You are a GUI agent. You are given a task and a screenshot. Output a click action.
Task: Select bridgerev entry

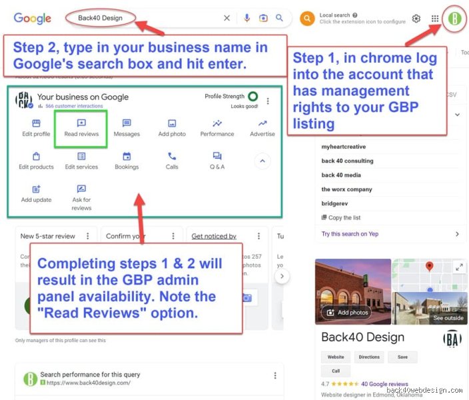coord(334,203)
